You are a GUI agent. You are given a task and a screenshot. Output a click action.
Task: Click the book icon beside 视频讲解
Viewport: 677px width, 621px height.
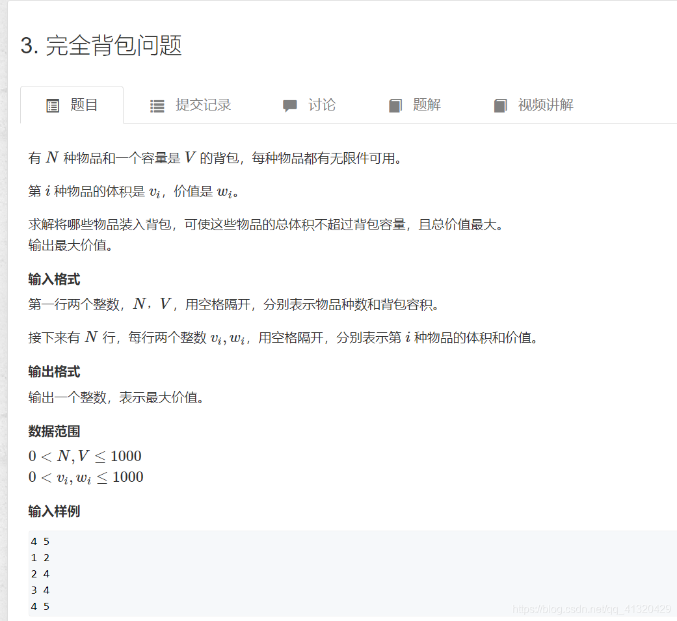coord(500,105)
